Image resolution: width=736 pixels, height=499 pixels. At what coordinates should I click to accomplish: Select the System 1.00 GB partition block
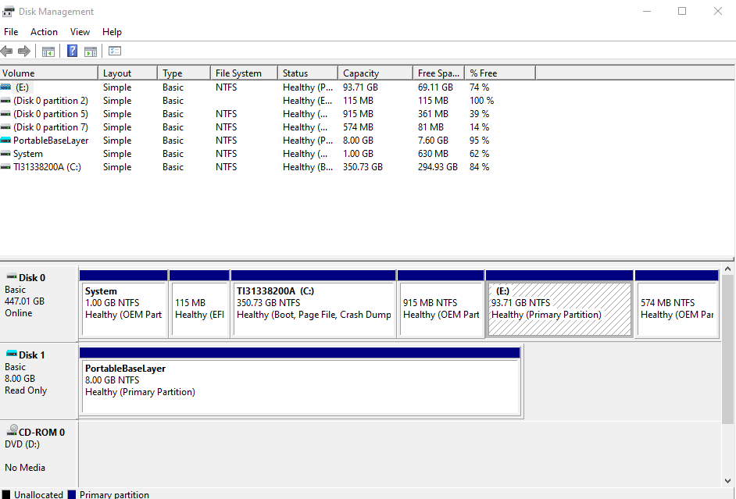coord(124,304)
